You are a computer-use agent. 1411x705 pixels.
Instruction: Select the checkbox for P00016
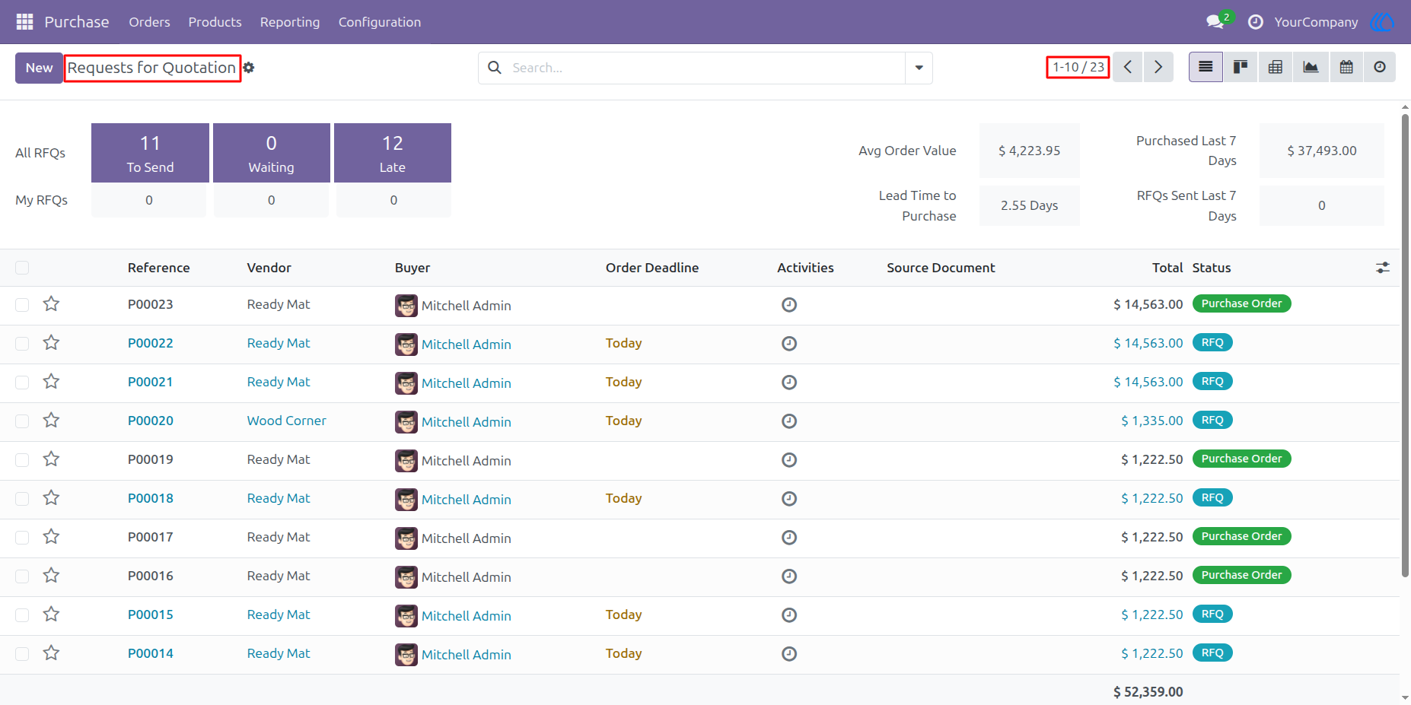click(x=22, y=576)
